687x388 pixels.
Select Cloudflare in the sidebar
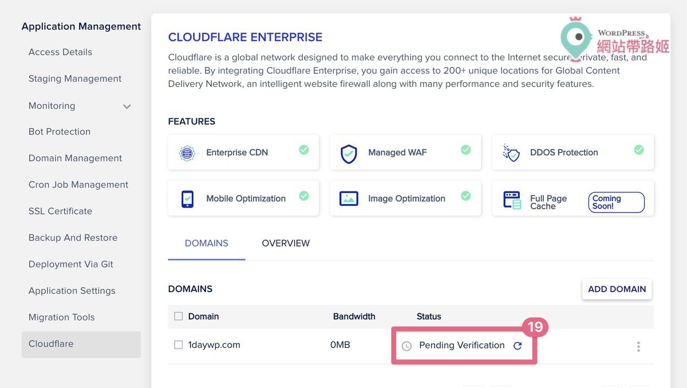pyautogui.click(x=81, y=344)
